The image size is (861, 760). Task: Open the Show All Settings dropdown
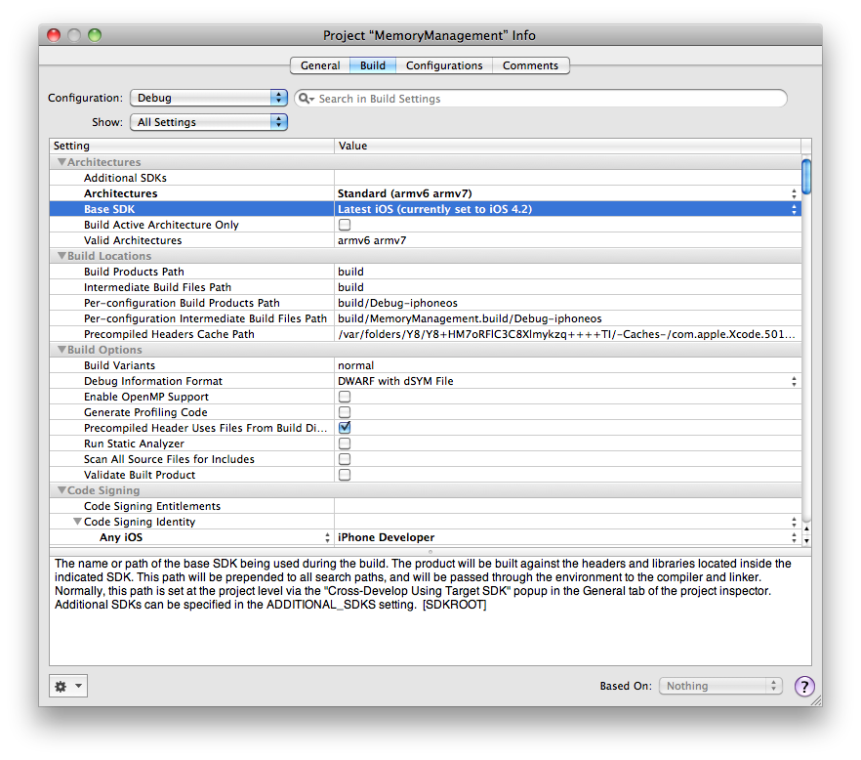(x=209, y=122)
